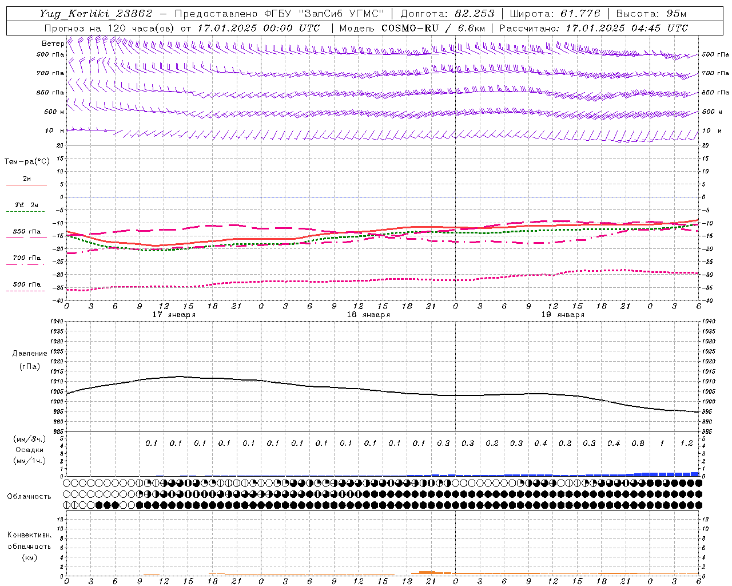Viewport: 732px width, 586px height.
Task: Click the Облачность panel label
Action: pyautogui.click(x=29, y=496)
